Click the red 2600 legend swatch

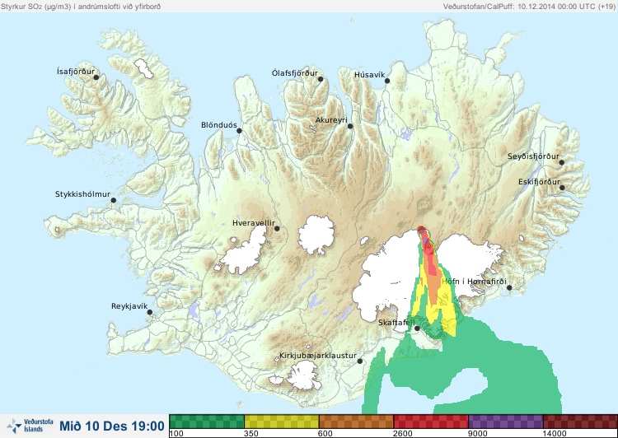coord(431,422)
